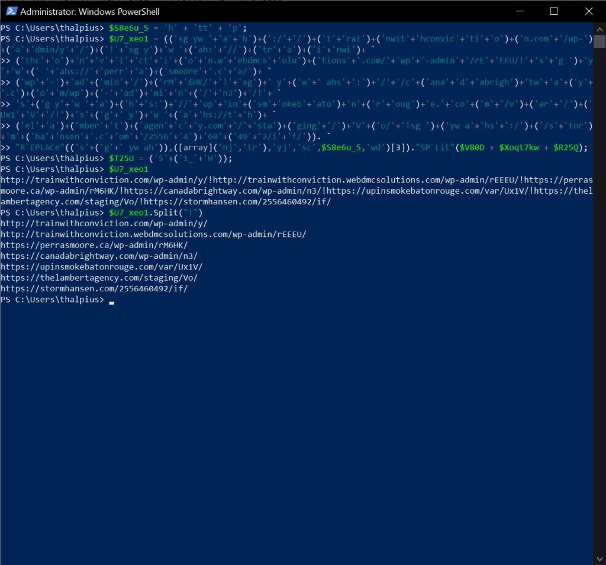This screenshot has height=565, width=606.
Task: Click the PowerShell icon in the title bar
Action: pos(9,11)
